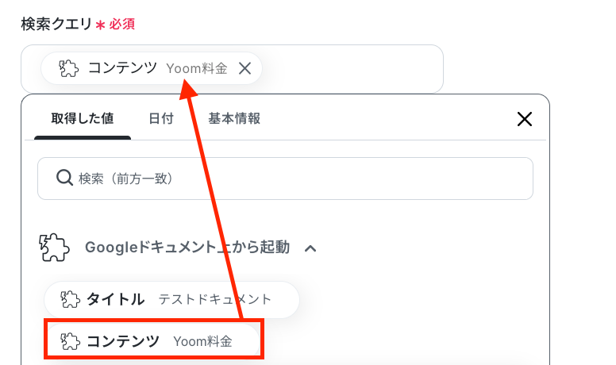
Task: Open the 基本情報 tab
Action: 234,118
